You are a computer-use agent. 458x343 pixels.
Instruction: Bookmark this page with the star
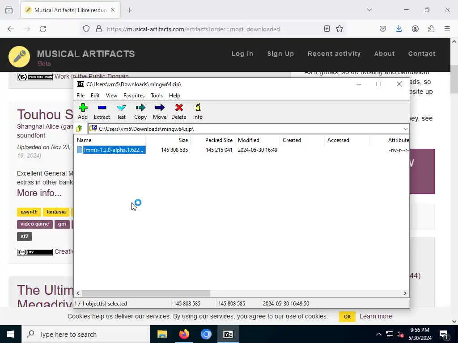pyautogui.click(x=339, y=29)
